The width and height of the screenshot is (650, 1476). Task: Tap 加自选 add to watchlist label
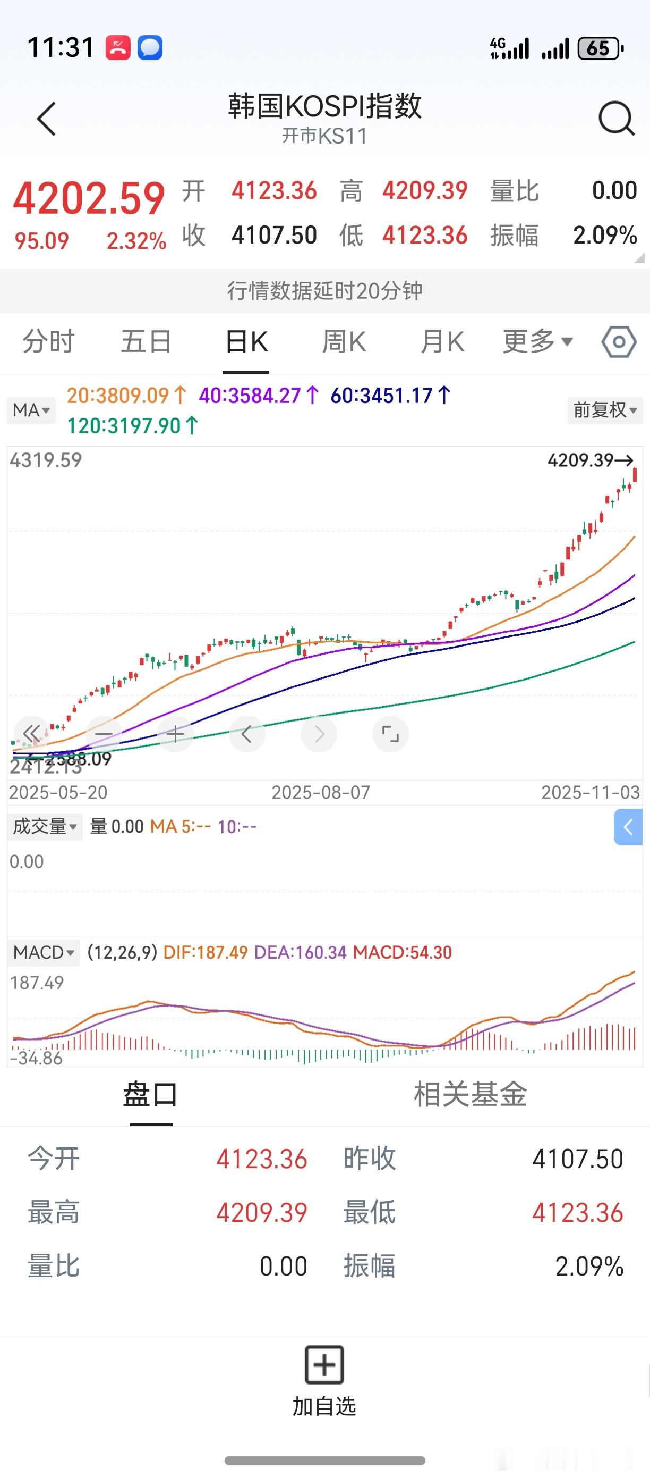click(324, 1406)
